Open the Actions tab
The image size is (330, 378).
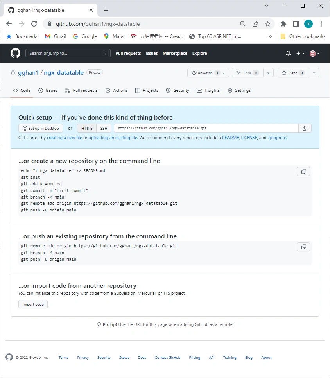pos(117,90)
